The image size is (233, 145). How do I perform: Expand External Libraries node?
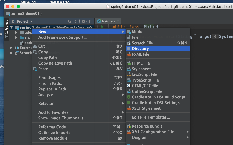pyautogui.click(x=12, y=48)
